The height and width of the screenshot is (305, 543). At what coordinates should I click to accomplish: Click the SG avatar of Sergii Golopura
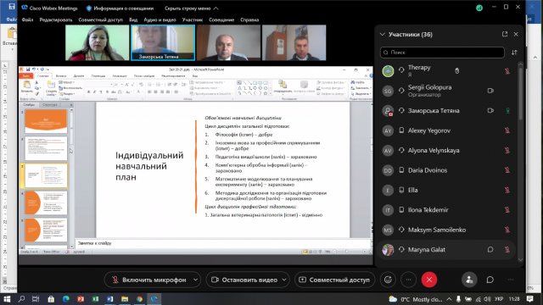pyautogui.click(x=388, y=91)
